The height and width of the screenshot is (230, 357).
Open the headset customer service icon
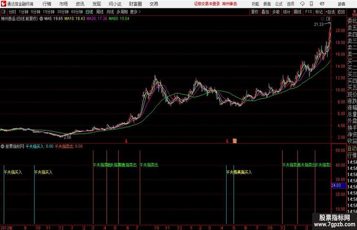[302, 4]
